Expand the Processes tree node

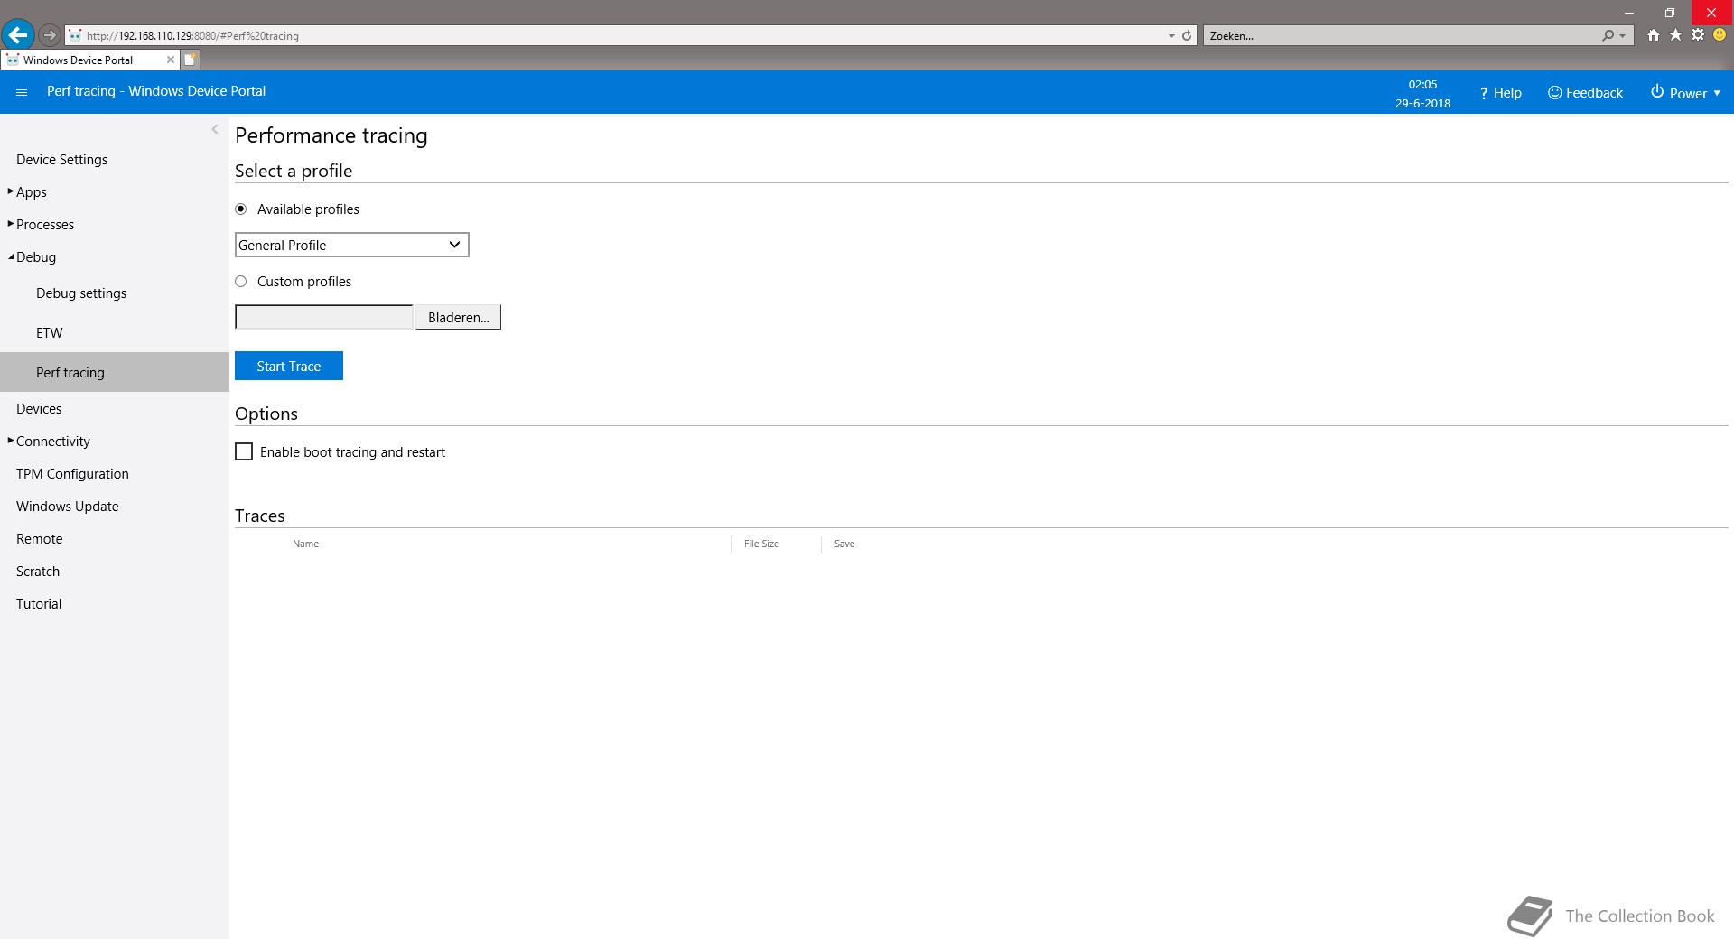tap(11, 224)
